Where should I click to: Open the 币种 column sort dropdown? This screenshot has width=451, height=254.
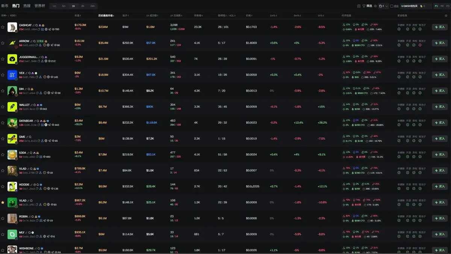point(4,15)
